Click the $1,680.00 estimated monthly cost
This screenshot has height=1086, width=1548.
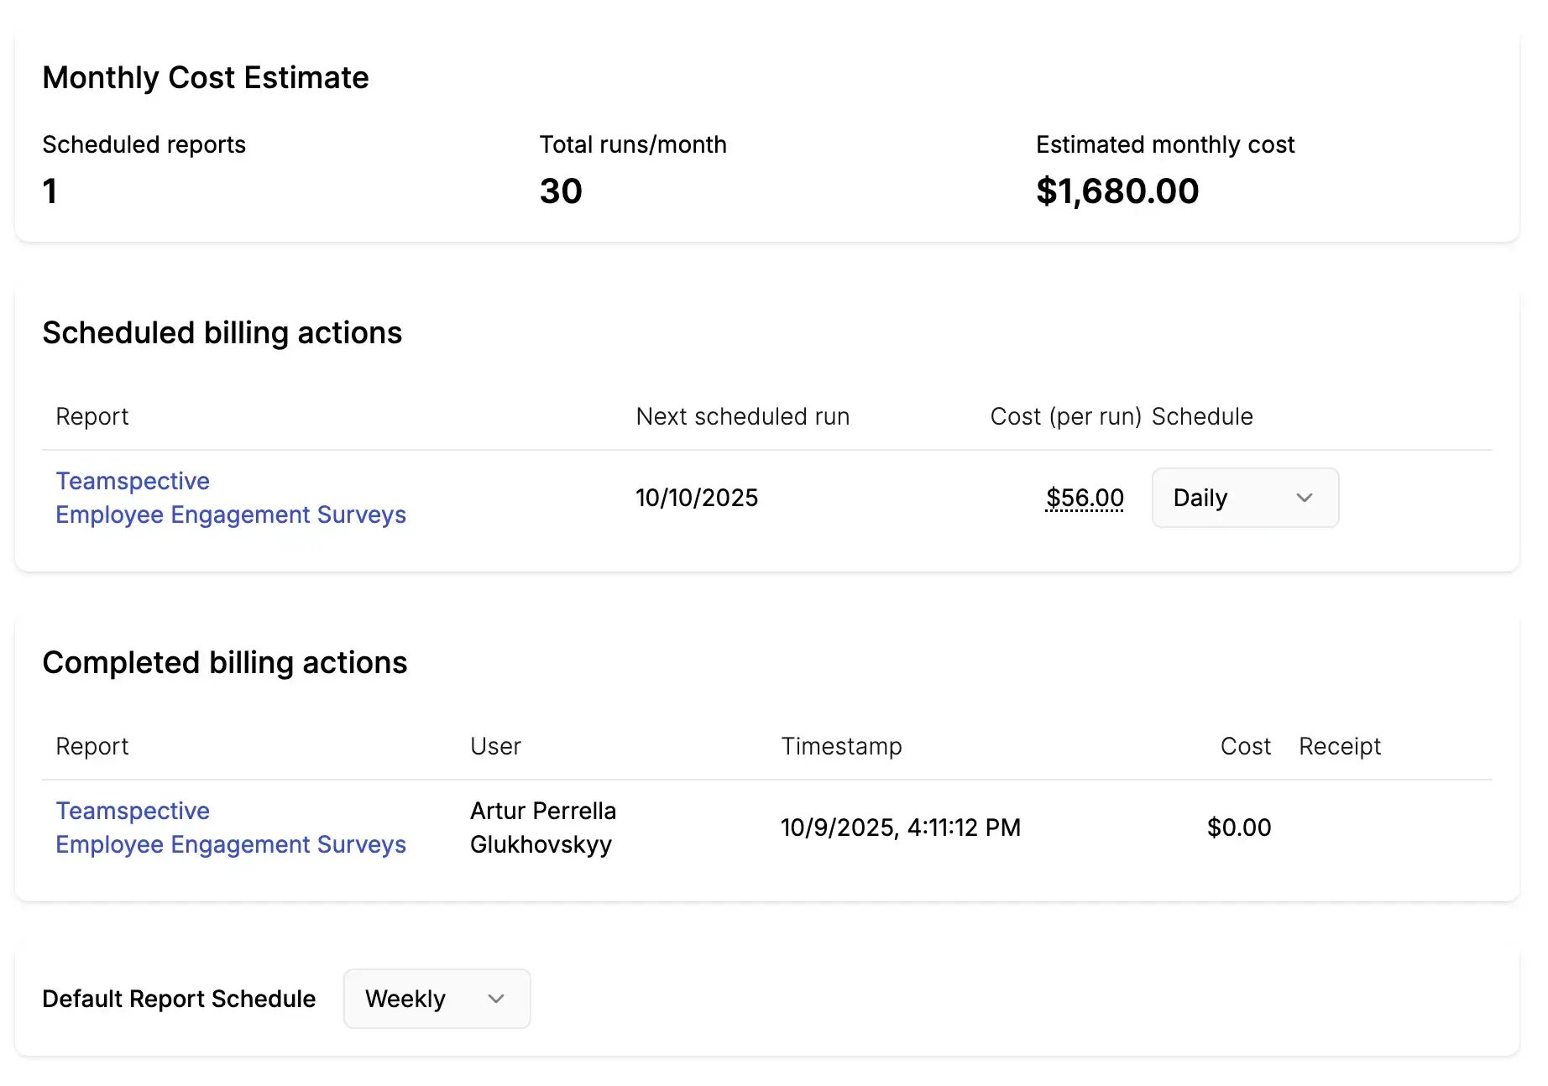1117,191
